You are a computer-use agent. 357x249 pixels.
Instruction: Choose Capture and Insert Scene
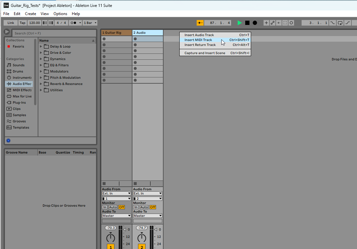(215, 53)
